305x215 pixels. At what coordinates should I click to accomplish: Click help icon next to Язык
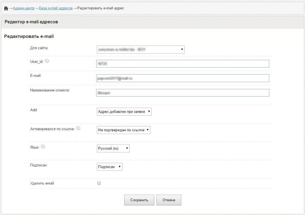coord(43,147)
